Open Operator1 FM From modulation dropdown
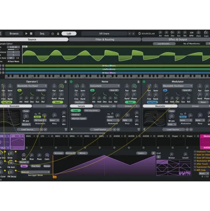Viewport: 210px width, 211px height. coord(40,120)
